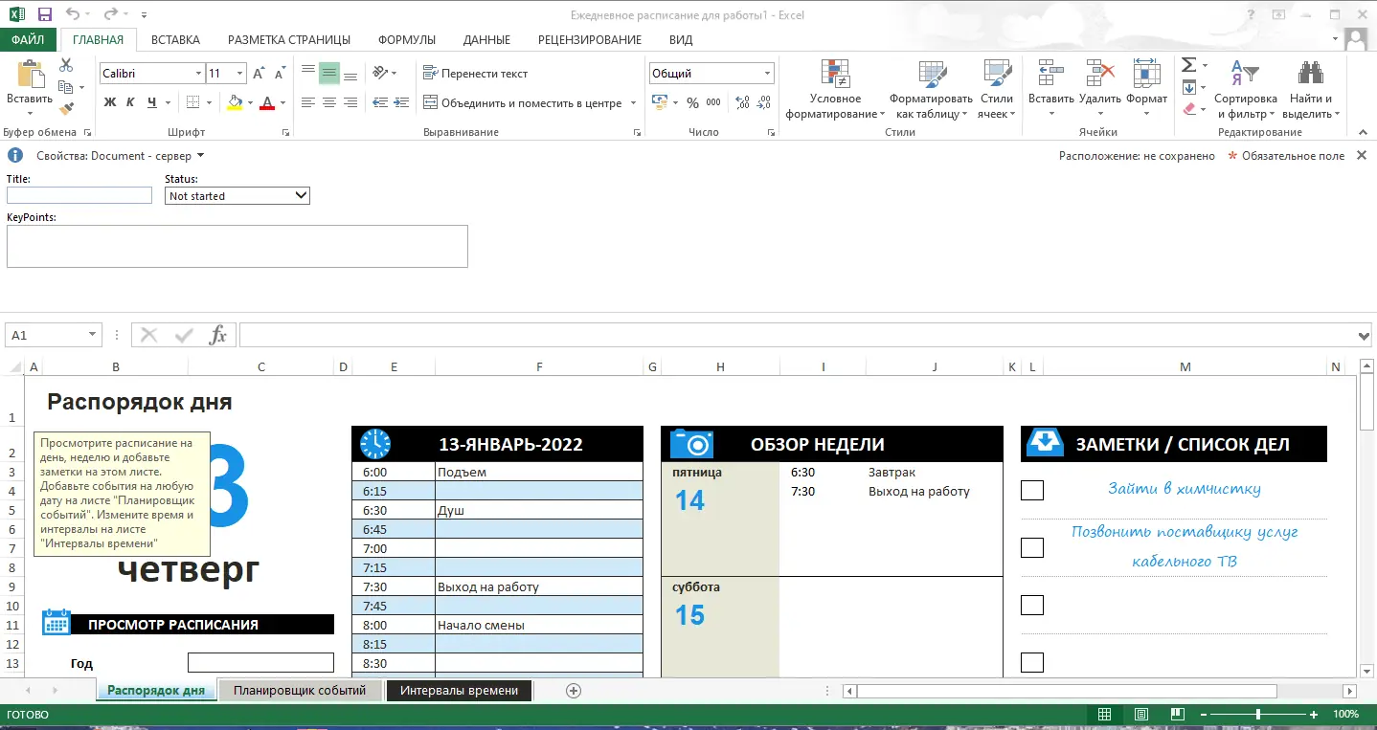
Task: Click AutoSum sigma icon
Action: pyautogui.click(x=1188, y=65)
